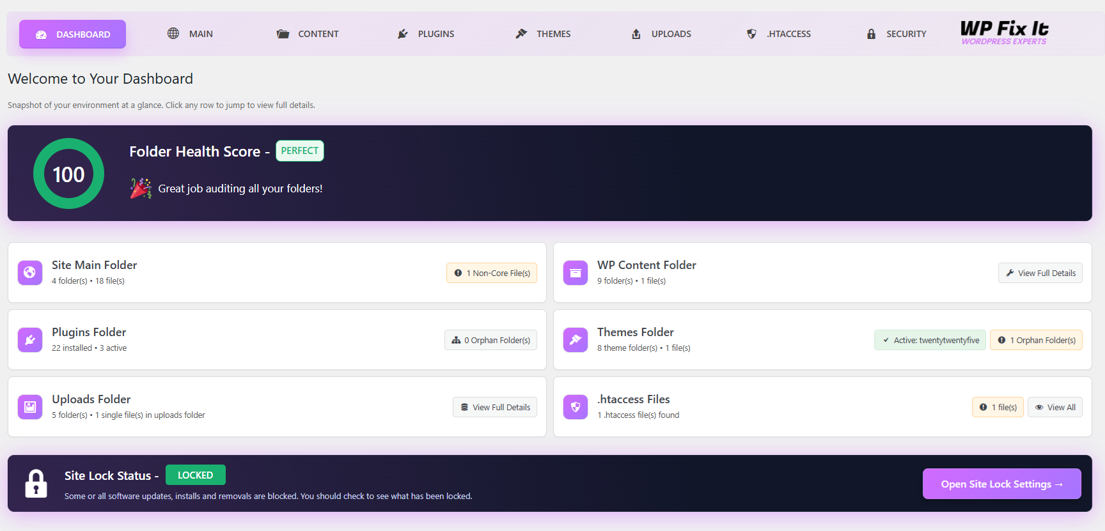Click the '4 folder(s) • 18 file(s)' text
The height and width of the screenshot is (531, 1105).
point(88,281)
